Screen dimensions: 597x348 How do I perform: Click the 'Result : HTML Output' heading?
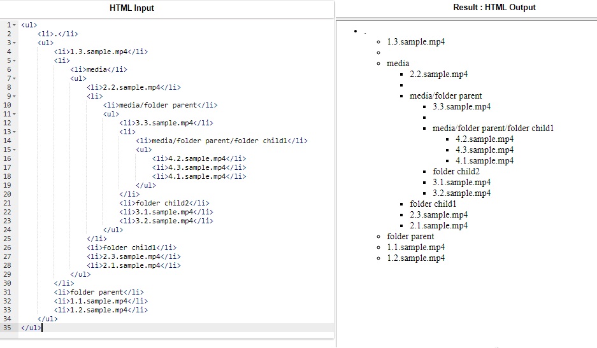tap(494, 7)
